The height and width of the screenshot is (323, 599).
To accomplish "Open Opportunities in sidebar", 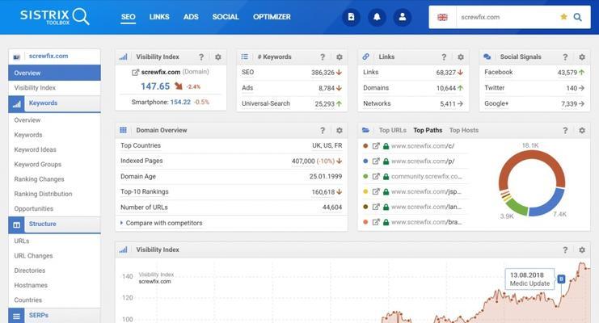I will pos(34,209).
